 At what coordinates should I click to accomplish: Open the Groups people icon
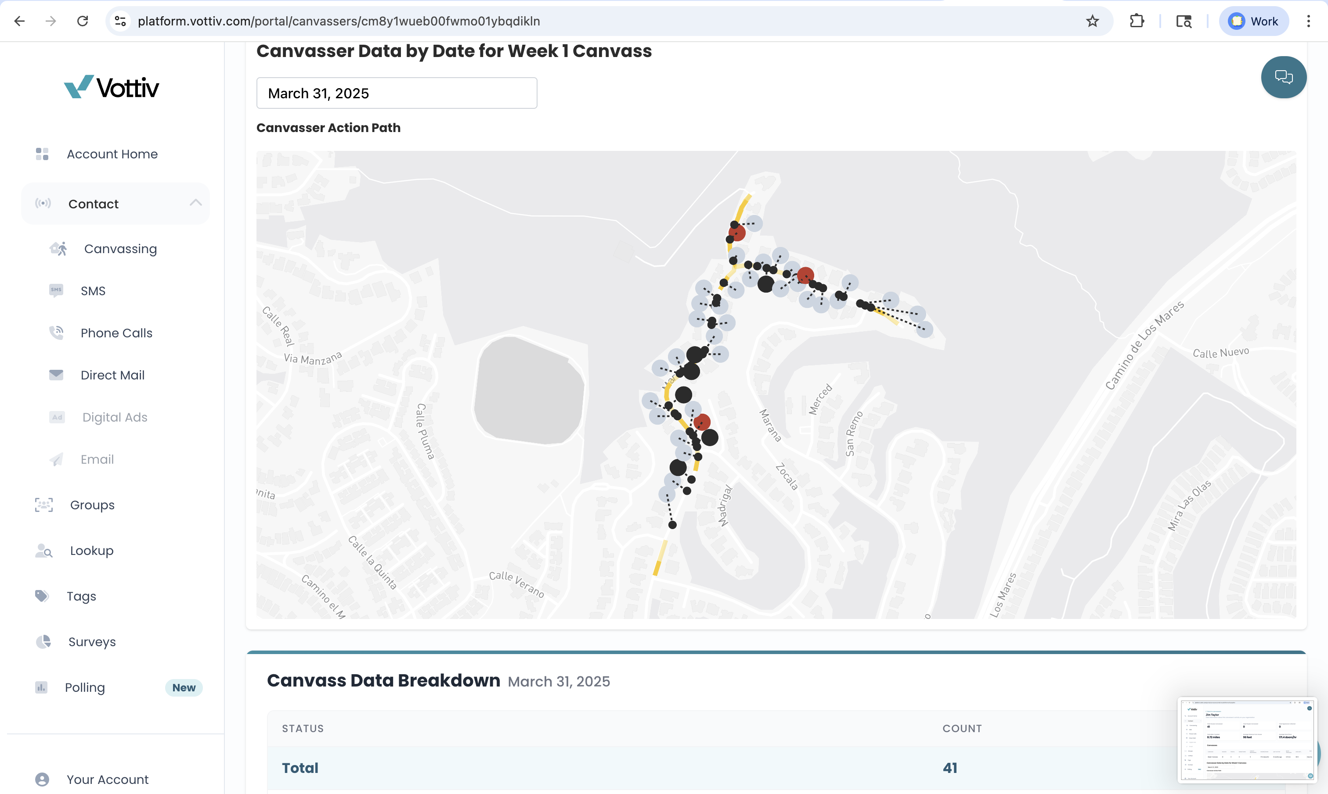point(43,504)
